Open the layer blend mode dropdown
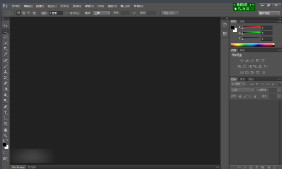The width and height of the screenshot is (282, 169). tap(242, 90)
